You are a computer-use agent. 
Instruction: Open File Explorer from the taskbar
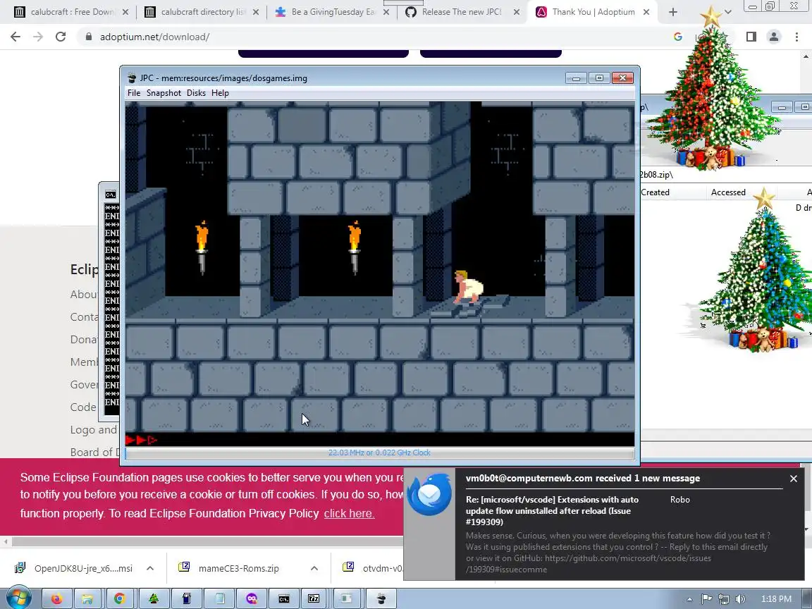pos(87,598)
